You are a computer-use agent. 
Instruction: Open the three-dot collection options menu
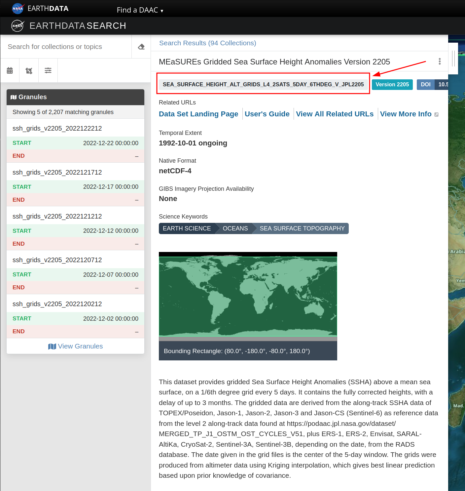click(440, 61)
